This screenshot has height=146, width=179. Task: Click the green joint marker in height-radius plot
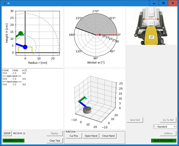[21, 34]
